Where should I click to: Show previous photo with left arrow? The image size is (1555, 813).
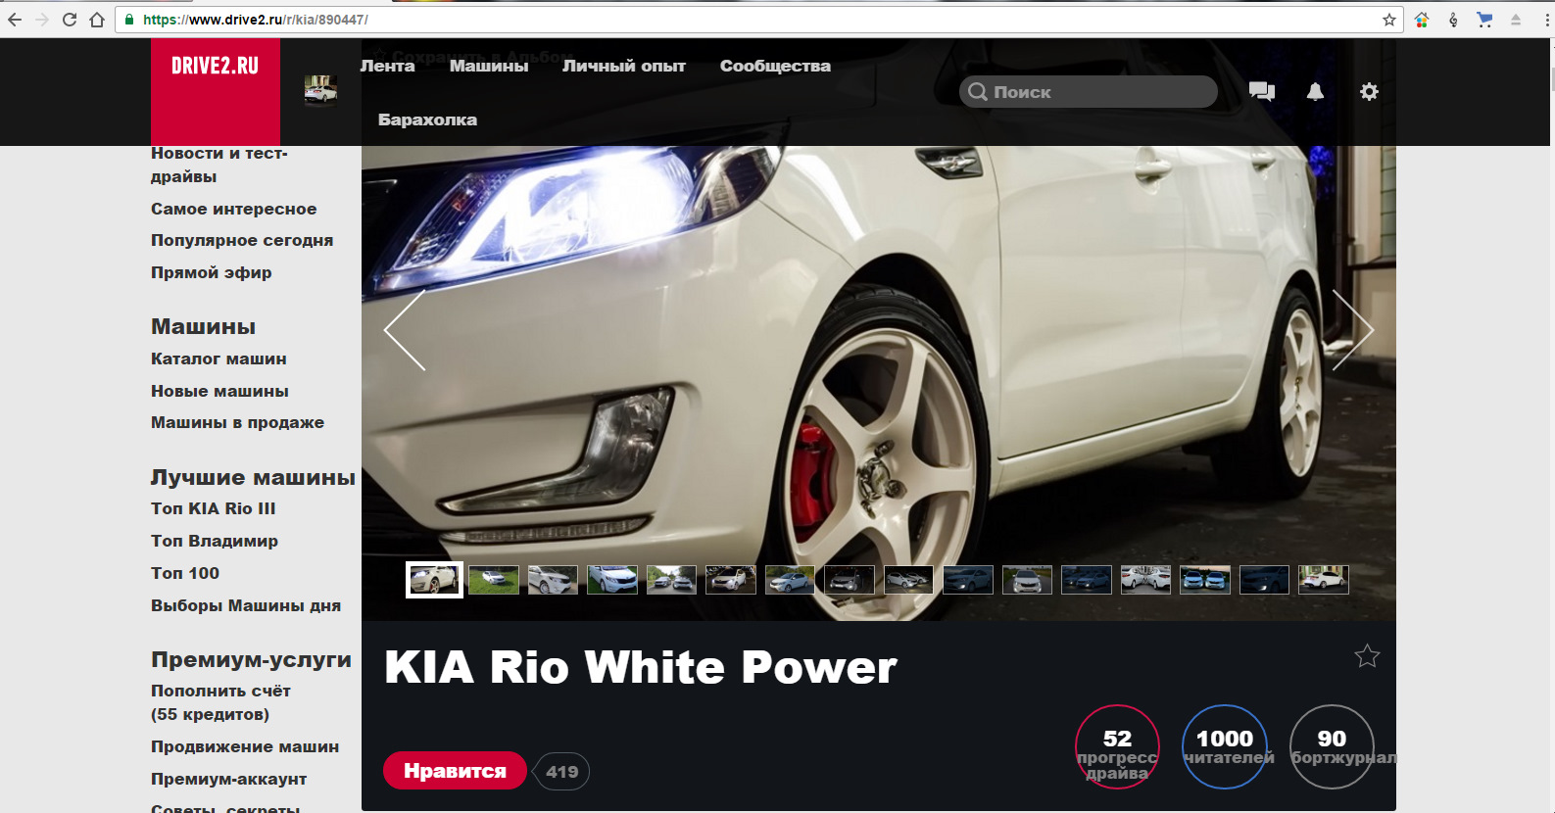(x=405, y=330)
